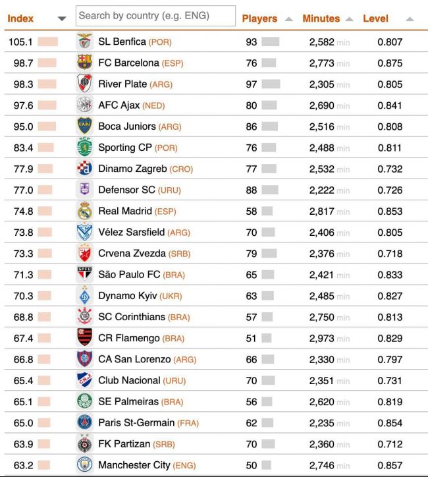Focus the Search by country field
428x477 pixels.
(155, 16)
